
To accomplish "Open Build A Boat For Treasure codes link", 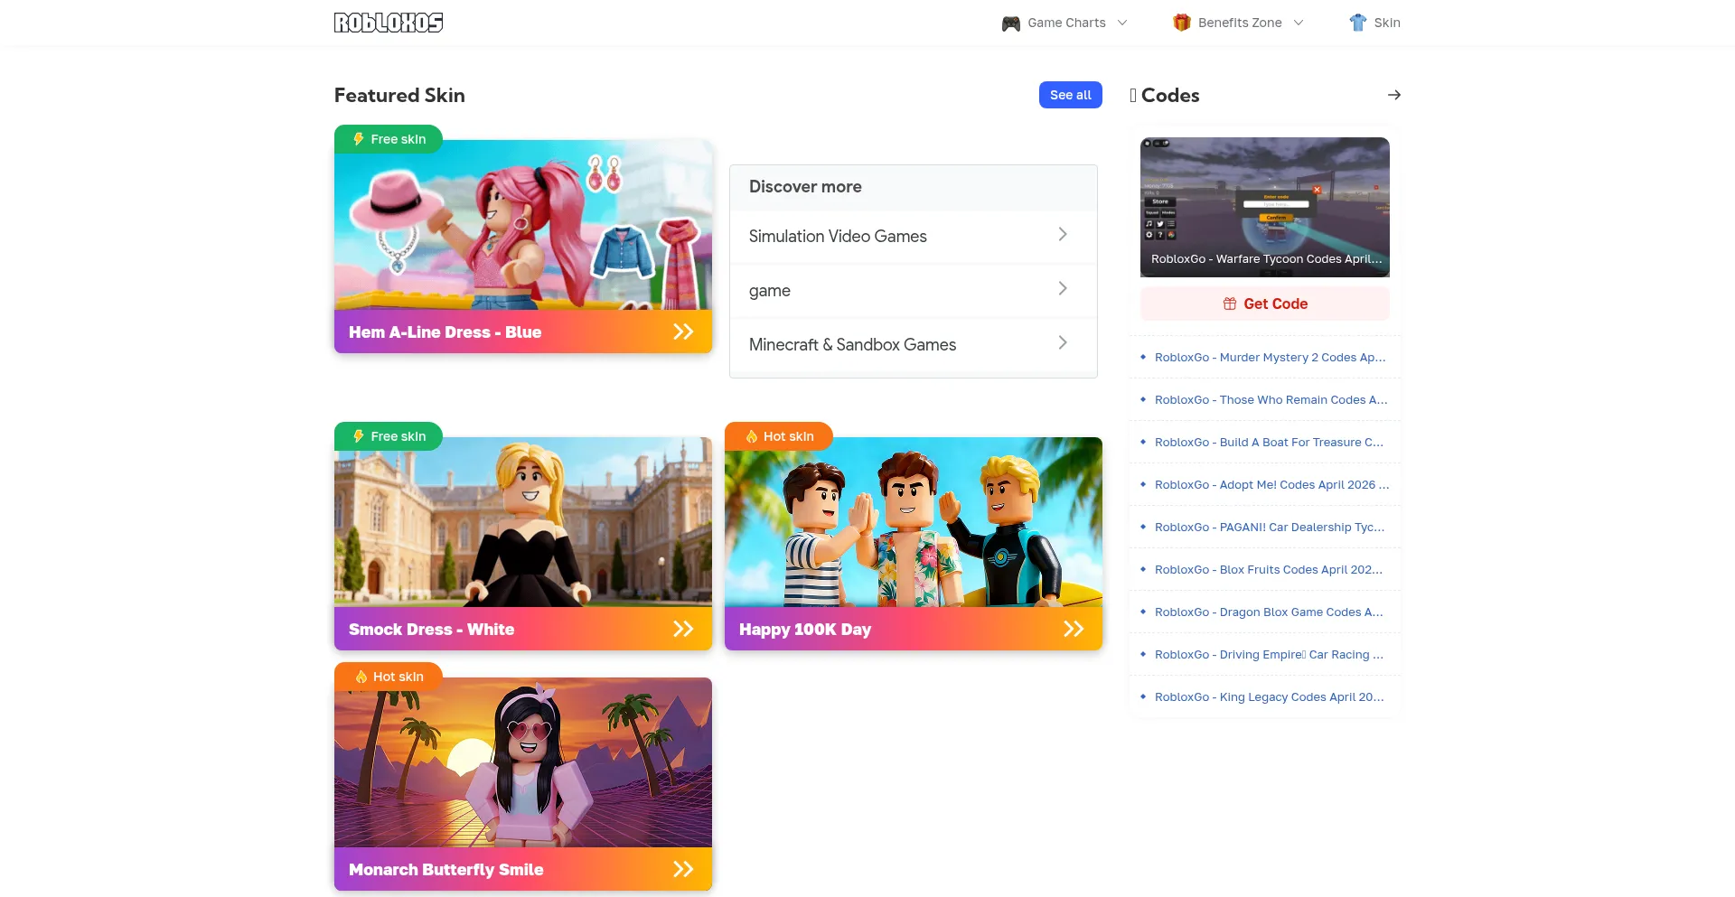I will pos(1269,443).
